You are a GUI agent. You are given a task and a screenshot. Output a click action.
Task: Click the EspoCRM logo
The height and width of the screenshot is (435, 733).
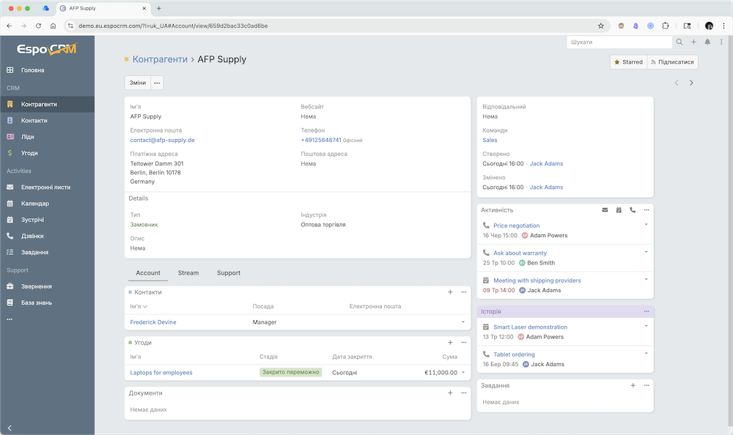click(47, 48)
